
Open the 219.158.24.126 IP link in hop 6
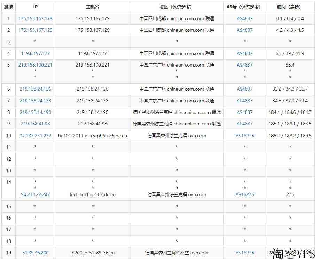click(x=36, y=89)
